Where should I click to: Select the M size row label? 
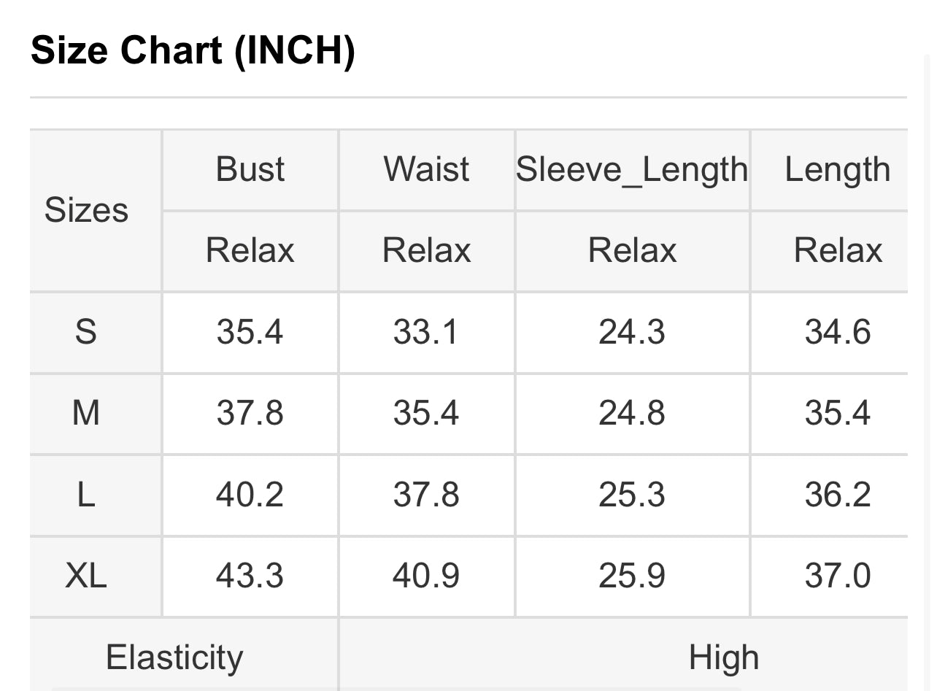point(86,413)
